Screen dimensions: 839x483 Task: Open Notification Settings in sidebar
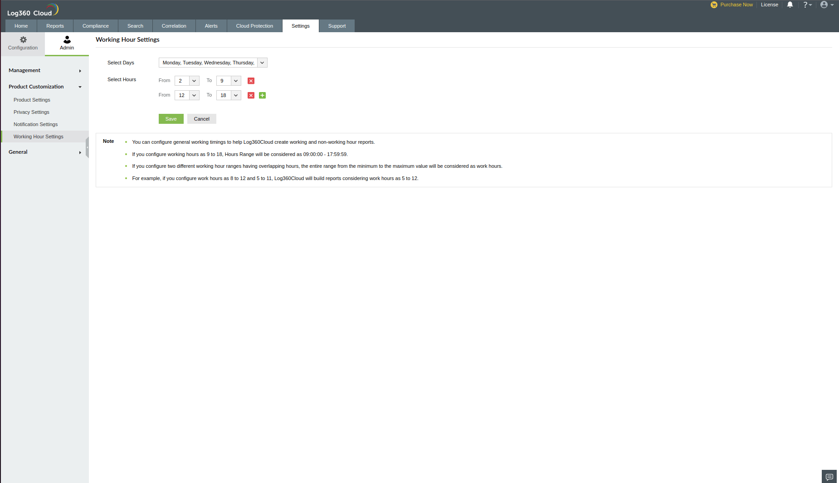coord(35,124)
